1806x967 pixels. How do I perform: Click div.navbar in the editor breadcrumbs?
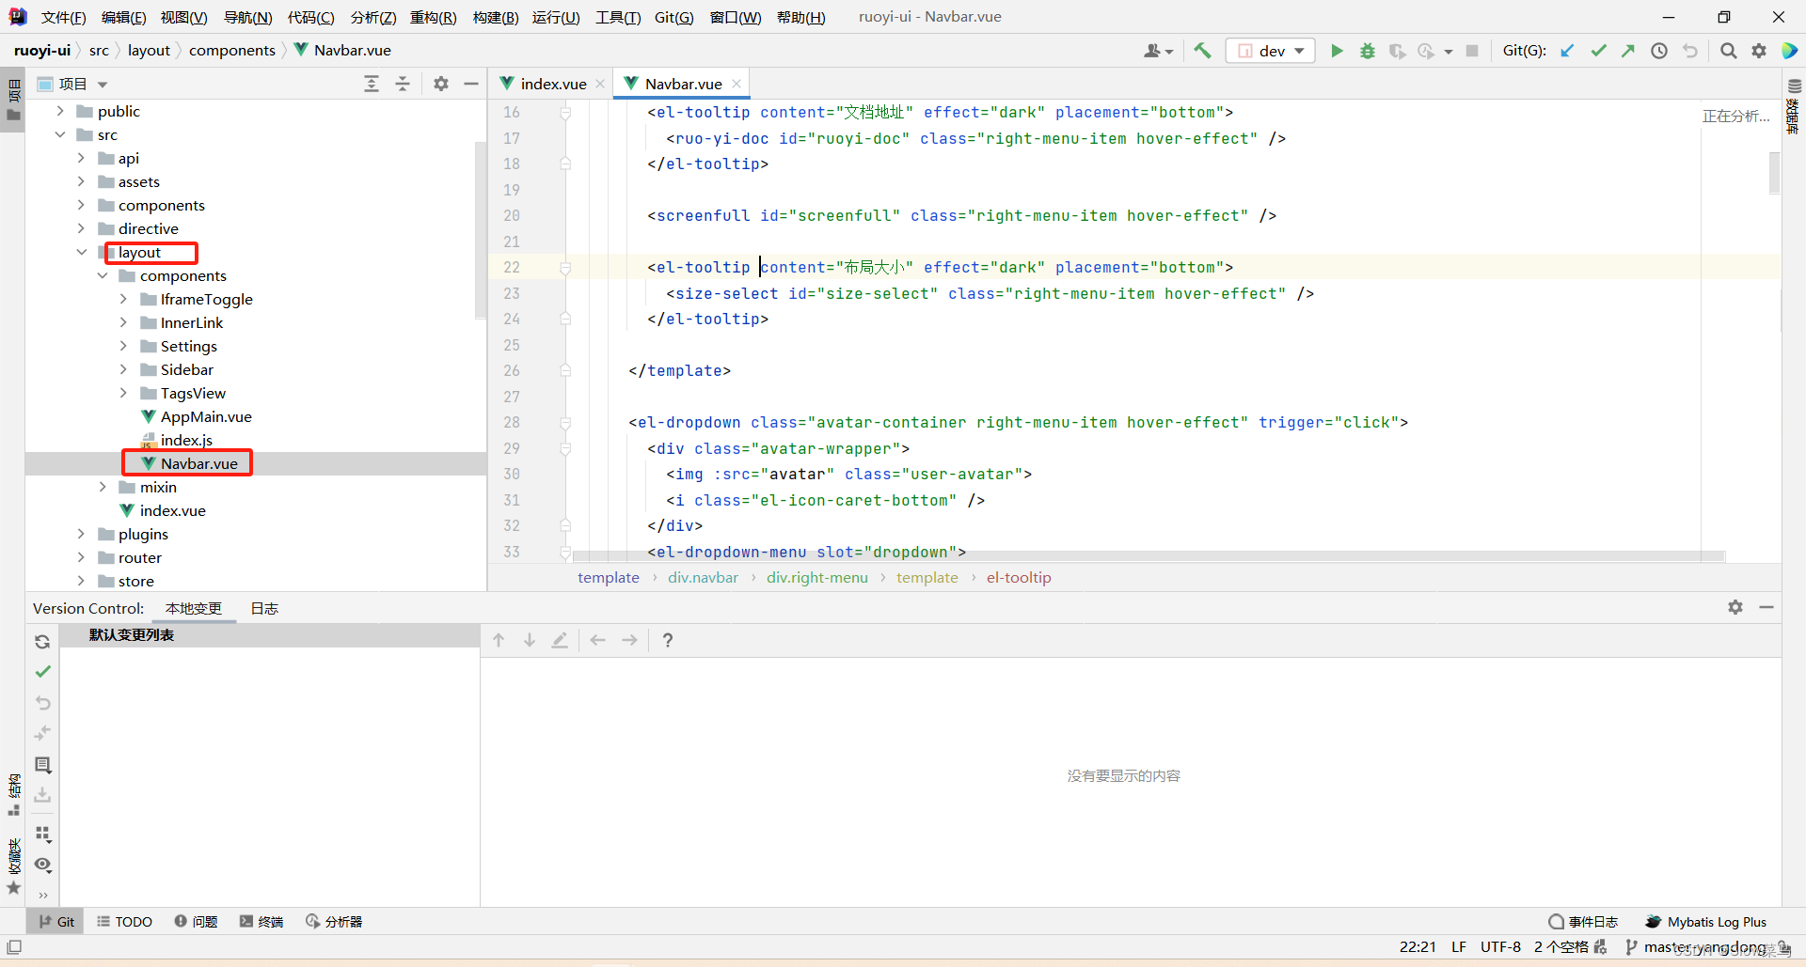click(703, 577)
